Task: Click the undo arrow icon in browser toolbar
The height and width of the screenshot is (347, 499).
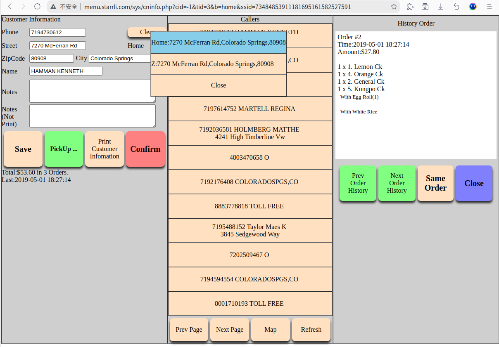Action: (x=456, y=7)
